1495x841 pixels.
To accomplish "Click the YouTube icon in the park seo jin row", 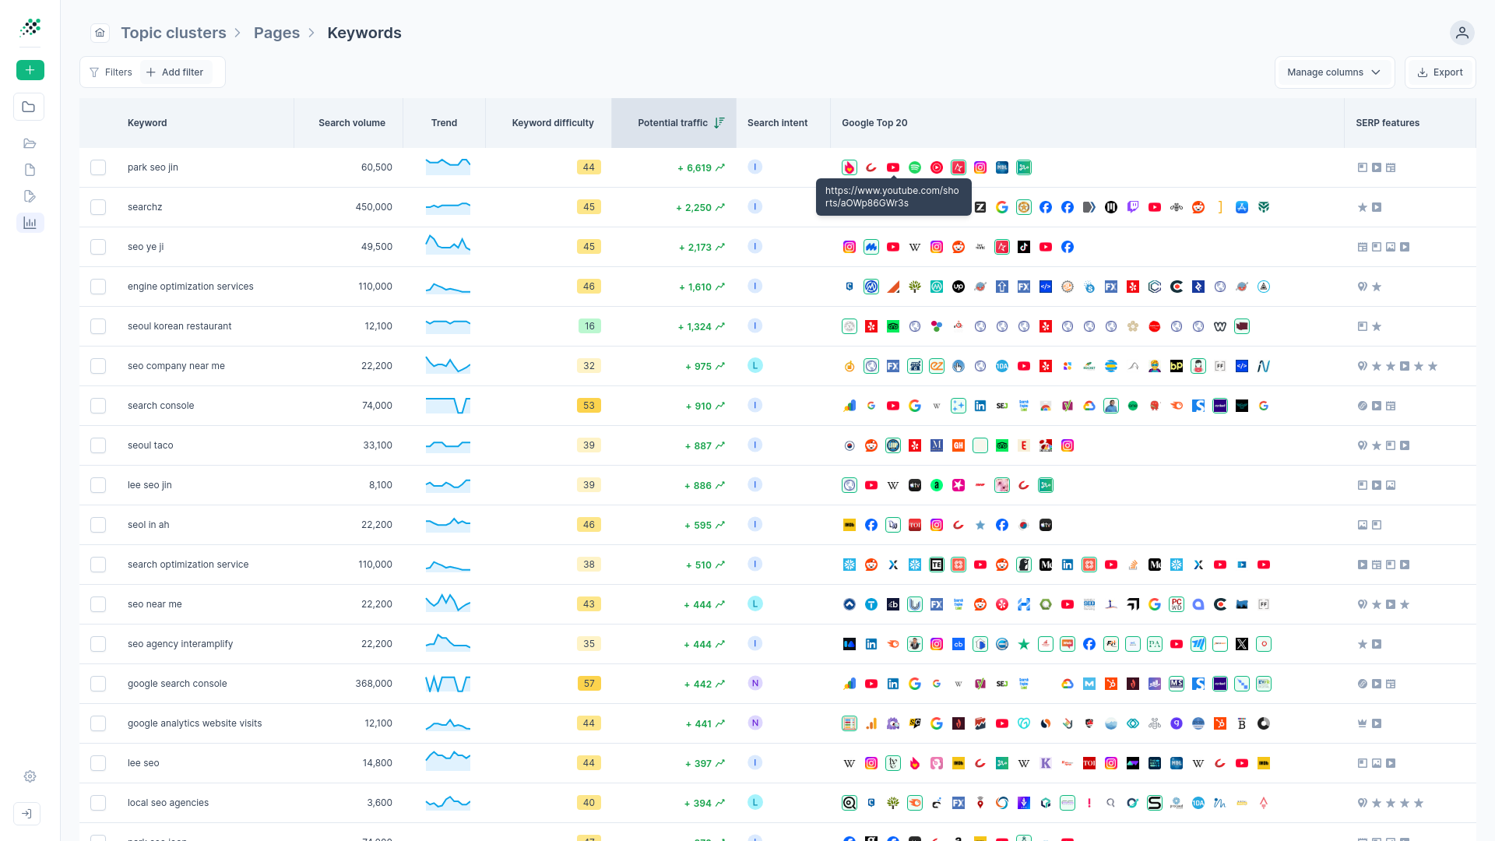I will (x=893, y=167).
